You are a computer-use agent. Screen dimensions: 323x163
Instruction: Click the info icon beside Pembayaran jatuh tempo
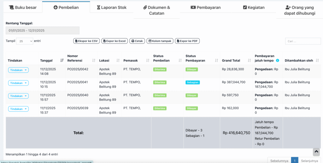click(x=278, y=61)
